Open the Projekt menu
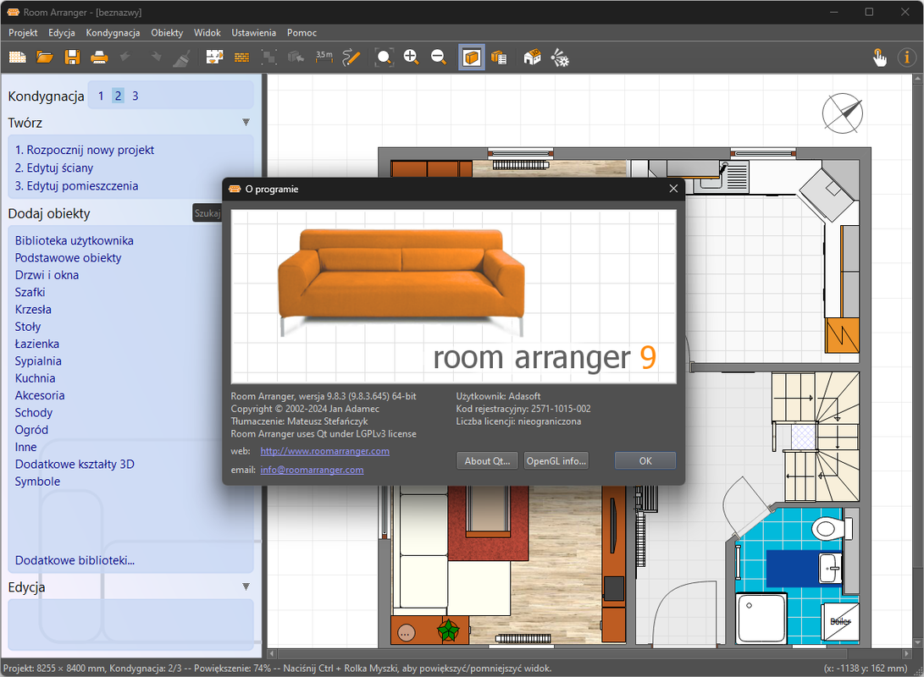Screen dimensions: 924x677 point(23,33)
